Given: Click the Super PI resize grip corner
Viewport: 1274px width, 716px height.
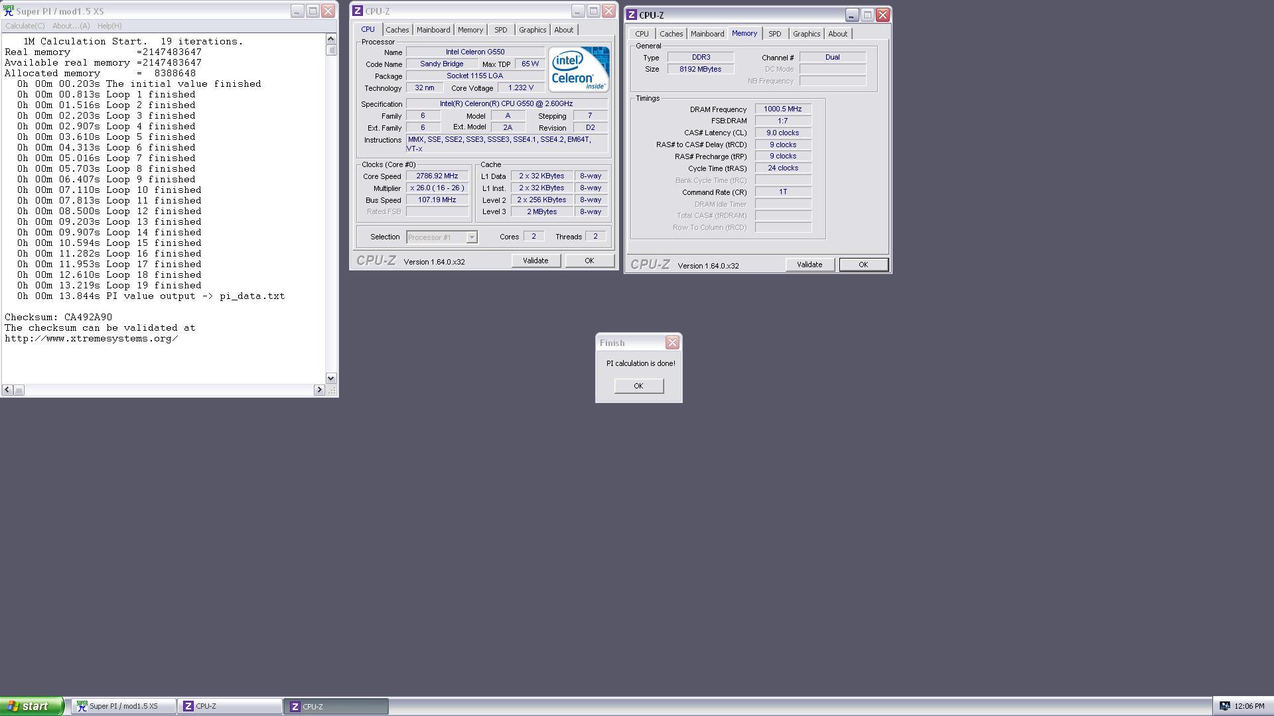Looking at the screenshot, I should (331, 390).
